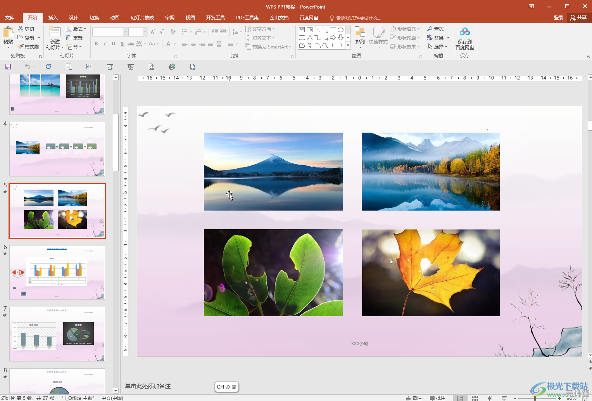The height and width of the screenshot is (401, 592).
Task: Click the Find (查找) magnifier icon
Action: [x=430, y=29]
